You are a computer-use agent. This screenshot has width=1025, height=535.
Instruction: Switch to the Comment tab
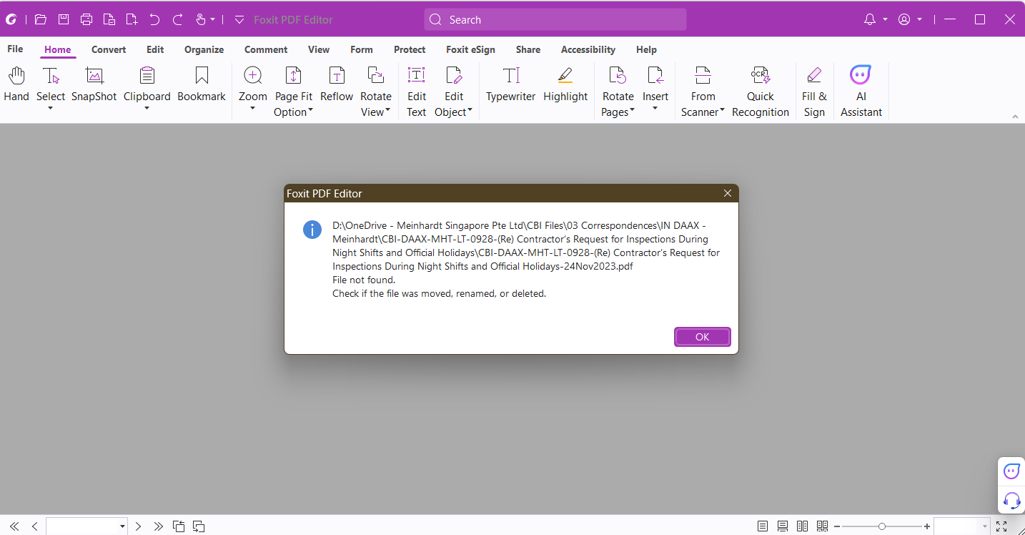pos(266,49)
